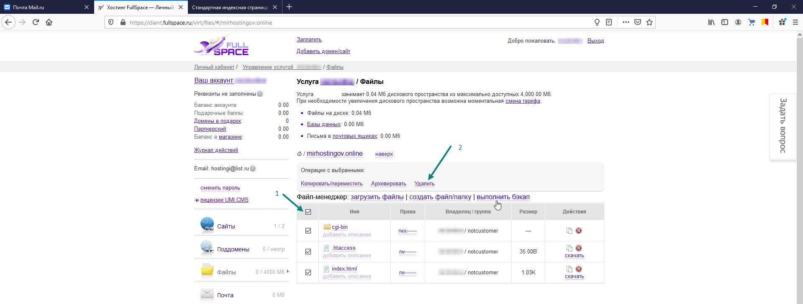Open a new browser tab
803x304 pixels.
[289, 7]
